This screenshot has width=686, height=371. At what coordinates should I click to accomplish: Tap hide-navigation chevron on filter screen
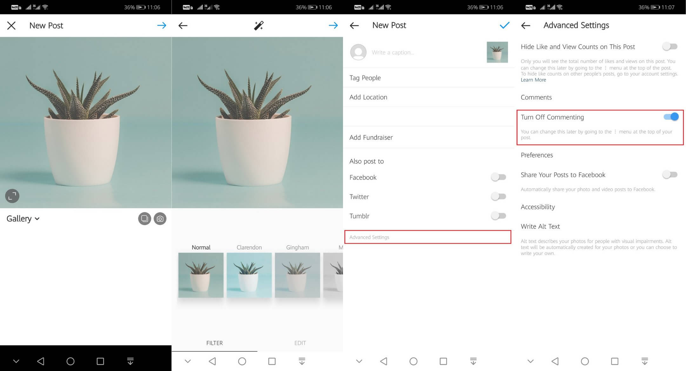coord(188,361)
